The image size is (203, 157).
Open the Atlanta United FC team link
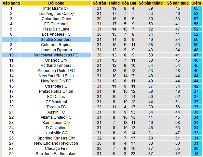[x=56, y=117]
